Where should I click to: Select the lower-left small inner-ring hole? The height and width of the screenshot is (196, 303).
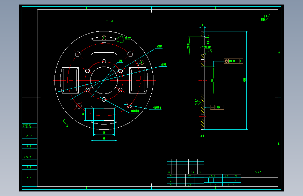(87, 90)
